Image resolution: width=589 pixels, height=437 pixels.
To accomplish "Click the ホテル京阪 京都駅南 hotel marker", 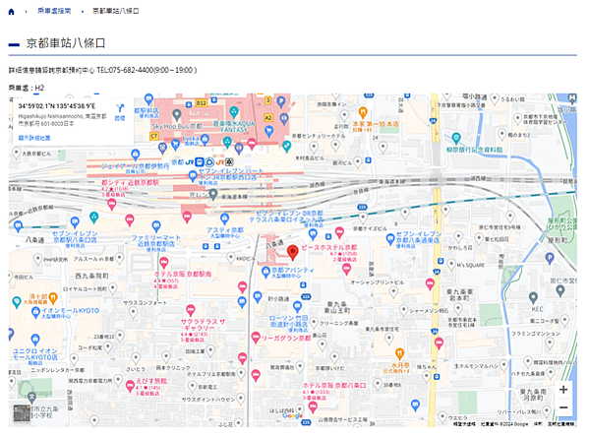I will (164, 262).
